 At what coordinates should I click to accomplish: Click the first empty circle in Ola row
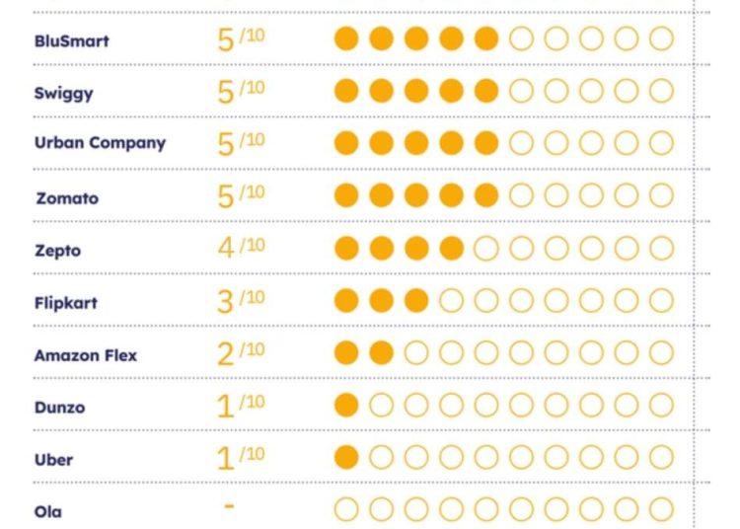click(346, 509)
